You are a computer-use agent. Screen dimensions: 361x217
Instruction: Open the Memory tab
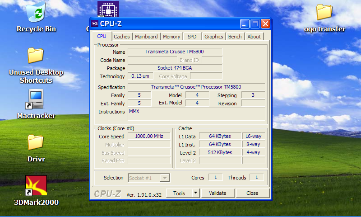coord(171,37)
